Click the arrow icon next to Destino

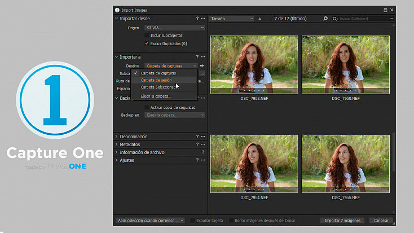click(x=202, y=65)
